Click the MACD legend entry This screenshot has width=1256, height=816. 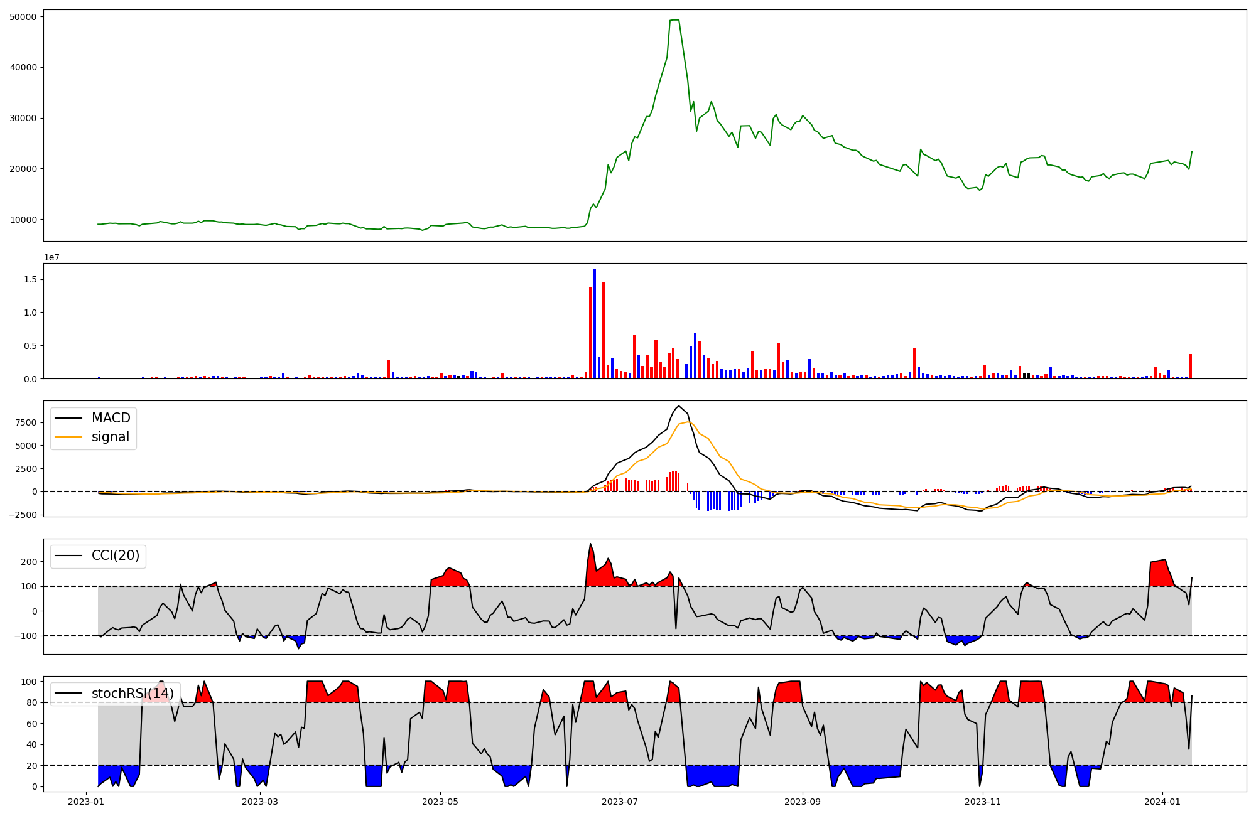click(x=111, y=418)
